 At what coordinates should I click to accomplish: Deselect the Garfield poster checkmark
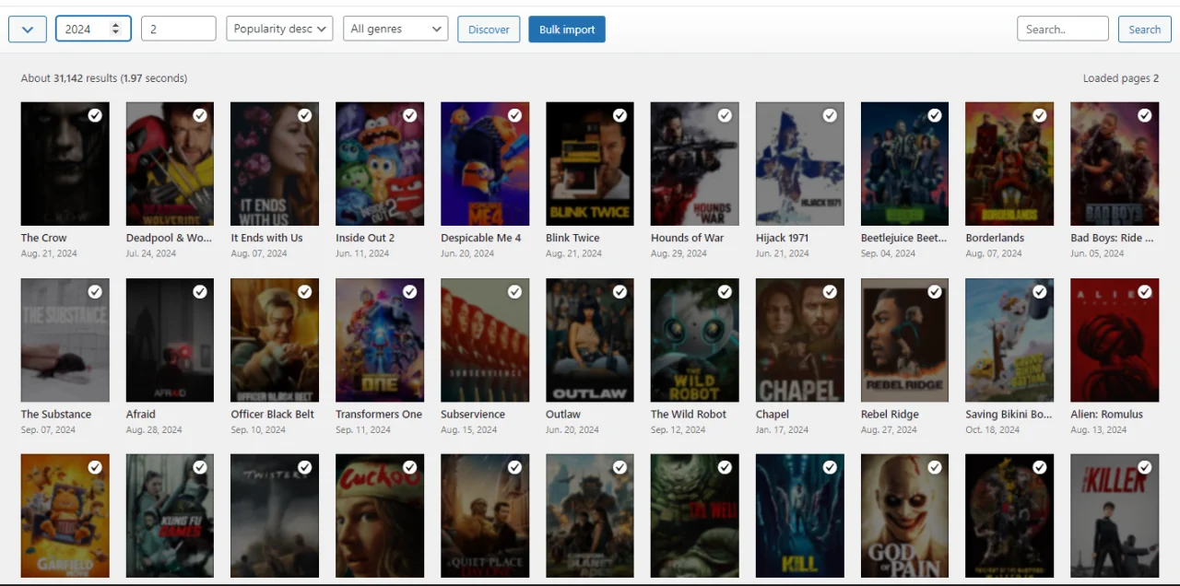95,467
